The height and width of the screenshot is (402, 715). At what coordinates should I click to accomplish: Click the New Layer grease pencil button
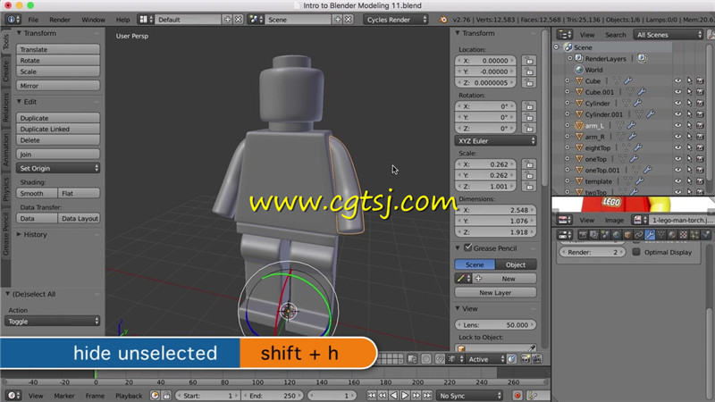pyautogui.click(x=495, y=293)
